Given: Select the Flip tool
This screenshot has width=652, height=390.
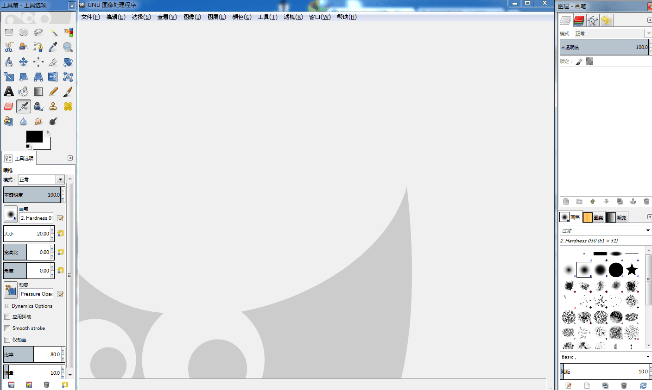Looking at the screenshot, I should pos(53,77).
